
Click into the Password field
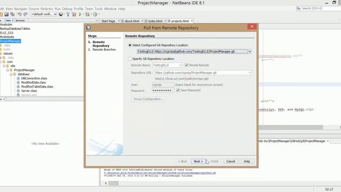click(x=163, y=90)
